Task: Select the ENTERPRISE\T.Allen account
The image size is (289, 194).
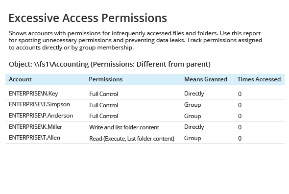Action: tap(34, 138)
